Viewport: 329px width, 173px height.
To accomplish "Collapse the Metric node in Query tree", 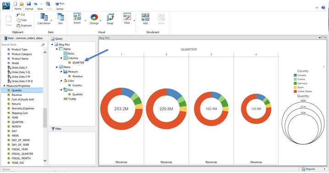I will (x=56, y=67).
